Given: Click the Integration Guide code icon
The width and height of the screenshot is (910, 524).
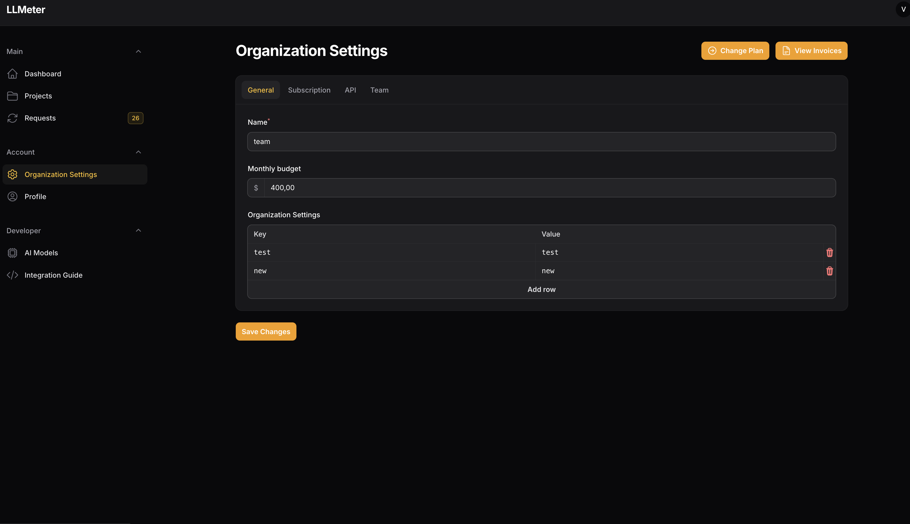Looking at the screenshot, I should click(x=12, y=275).
